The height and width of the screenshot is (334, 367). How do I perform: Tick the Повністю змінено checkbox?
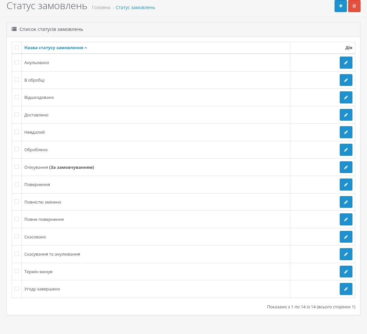point(17,202)
